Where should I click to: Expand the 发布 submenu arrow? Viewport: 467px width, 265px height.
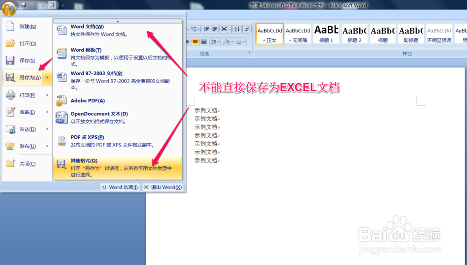tap(47, 146)
